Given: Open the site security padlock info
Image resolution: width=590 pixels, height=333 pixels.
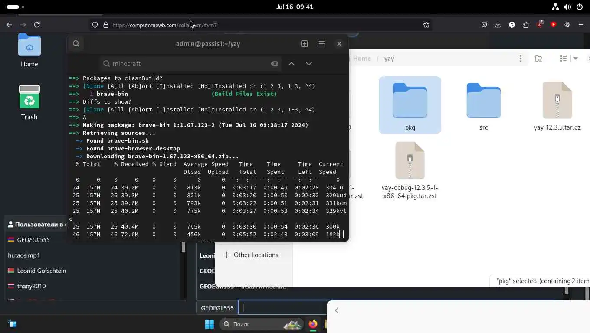Looking at the screenshot, I should coord(105,25).
